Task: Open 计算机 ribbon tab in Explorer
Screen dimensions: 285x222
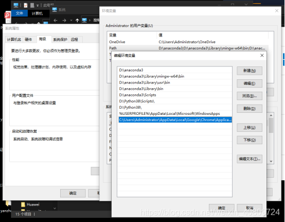Action: tap(37, 13)
